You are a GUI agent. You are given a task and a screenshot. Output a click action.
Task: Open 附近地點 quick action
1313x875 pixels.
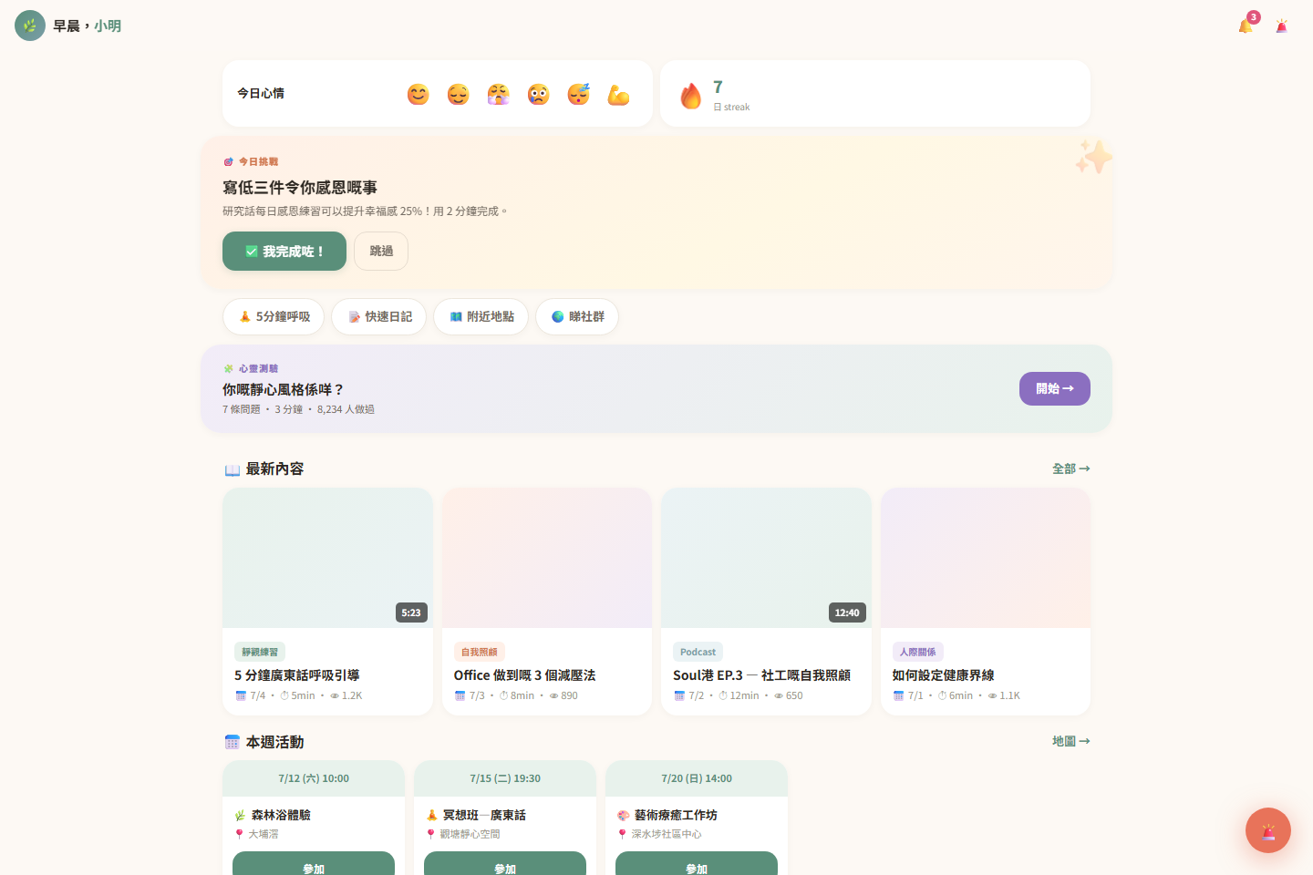pyautogui.click(x=481, y=316)
